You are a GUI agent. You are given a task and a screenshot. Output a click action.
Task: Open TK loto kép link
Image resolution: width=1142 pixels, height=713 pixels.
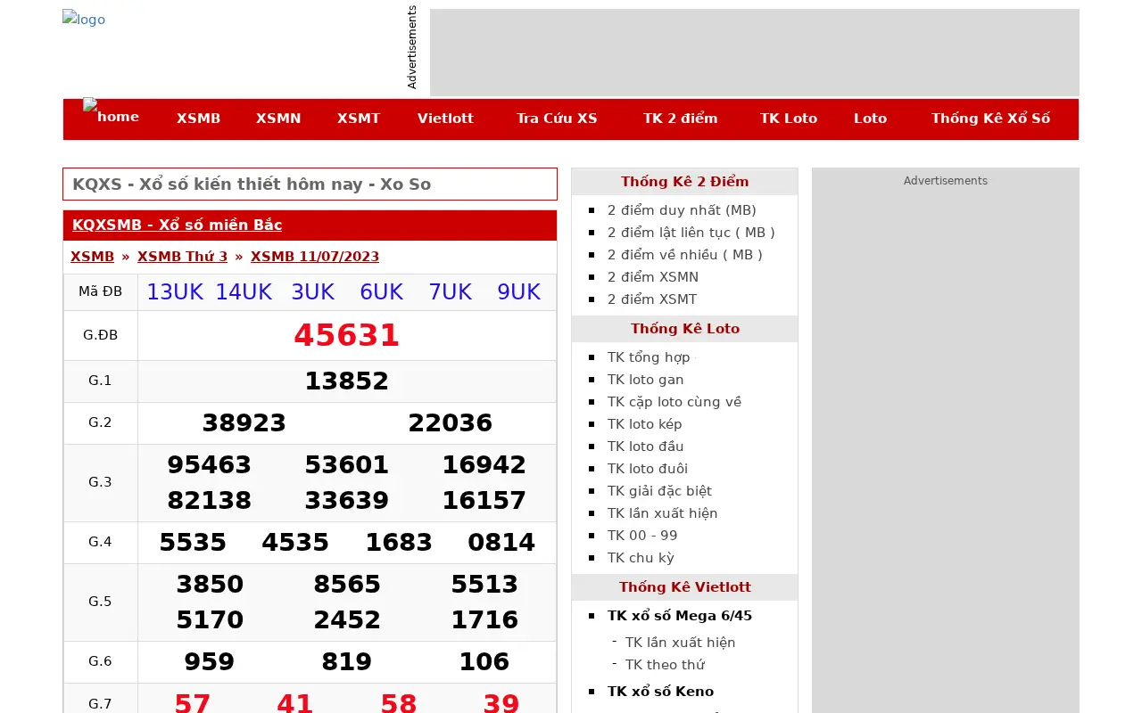[x=645, y=424]
